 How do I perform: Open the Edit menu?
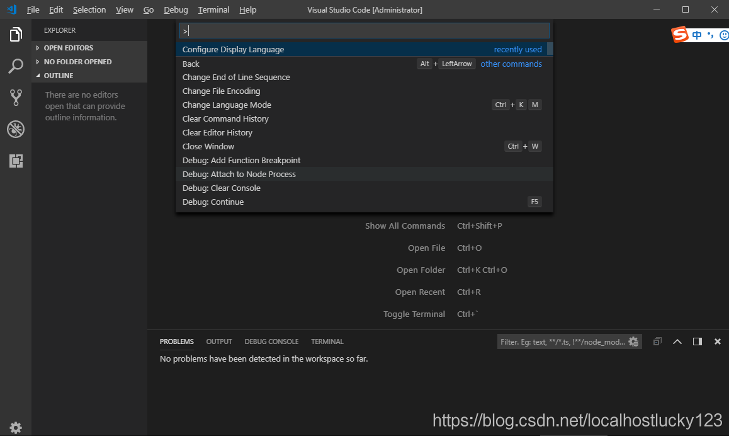point(56,10)
